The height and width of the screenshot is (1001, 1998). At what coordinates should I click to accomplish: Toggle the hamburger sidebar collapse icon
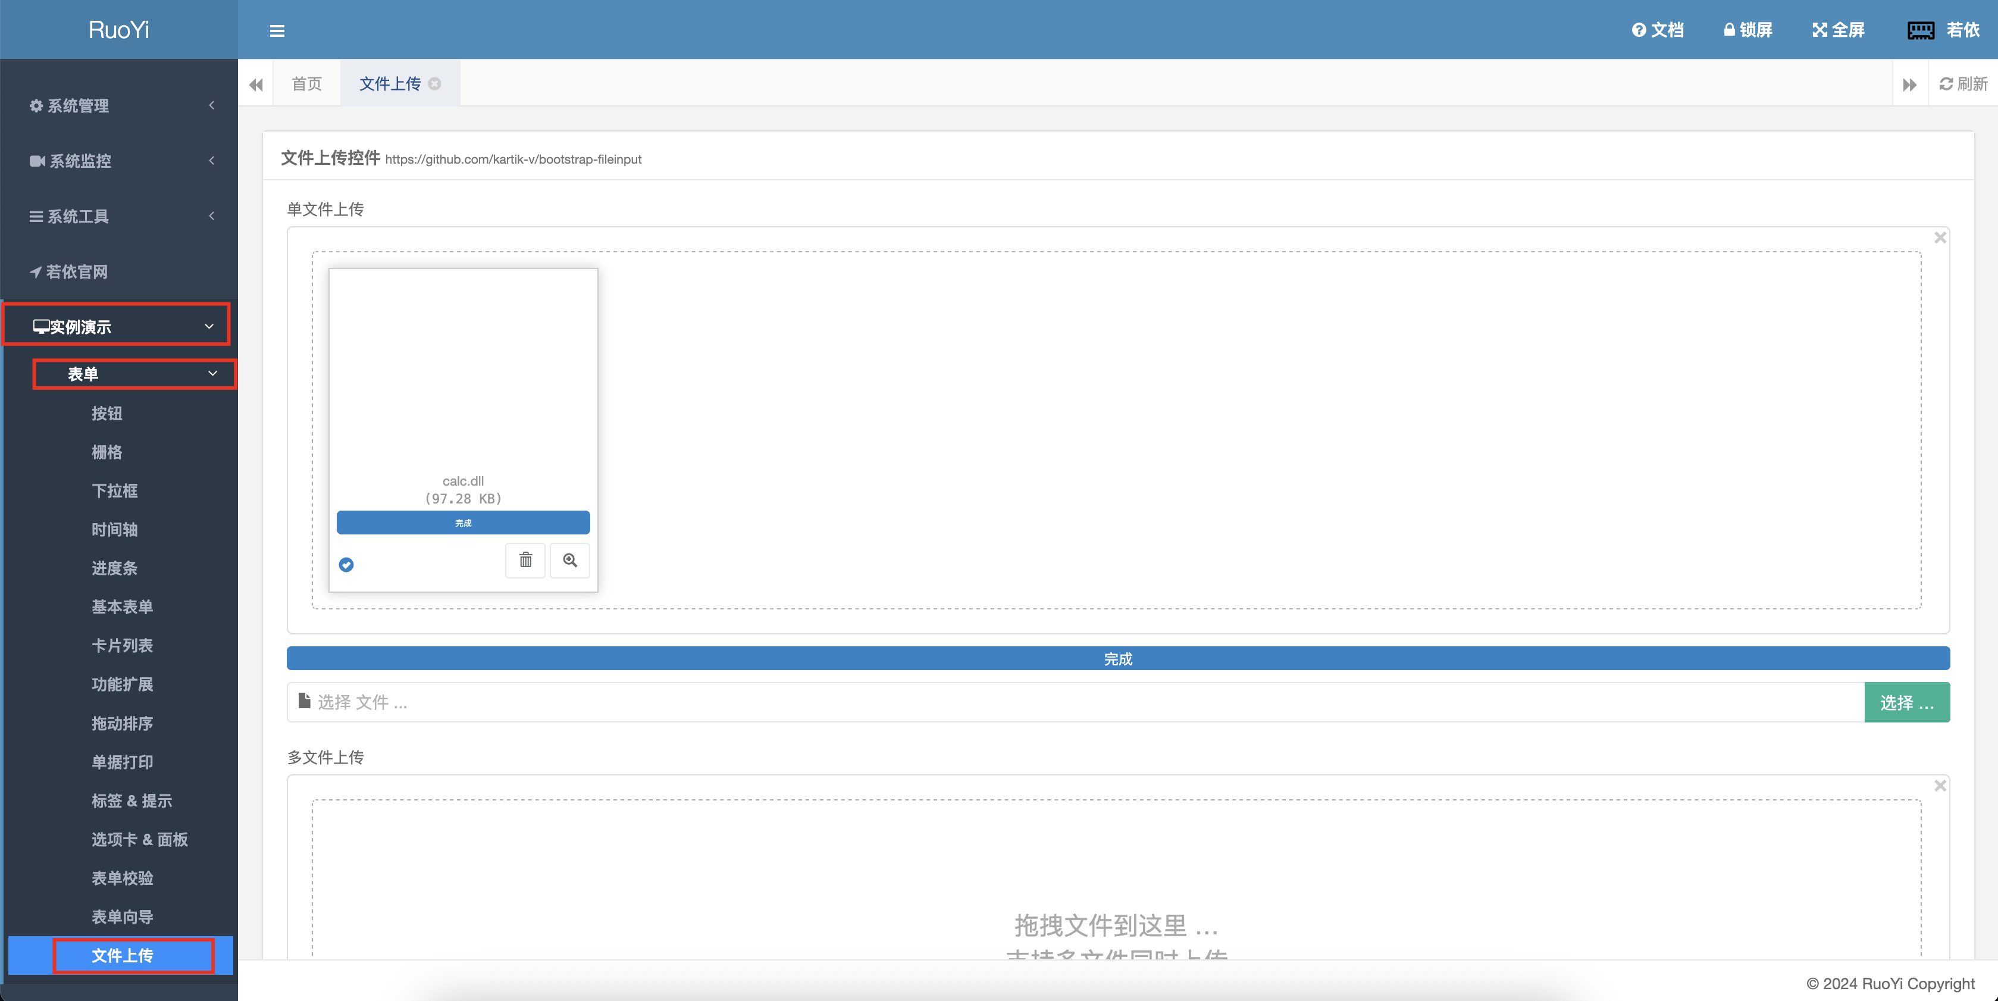pyautogui.click(x=277, y=31)
